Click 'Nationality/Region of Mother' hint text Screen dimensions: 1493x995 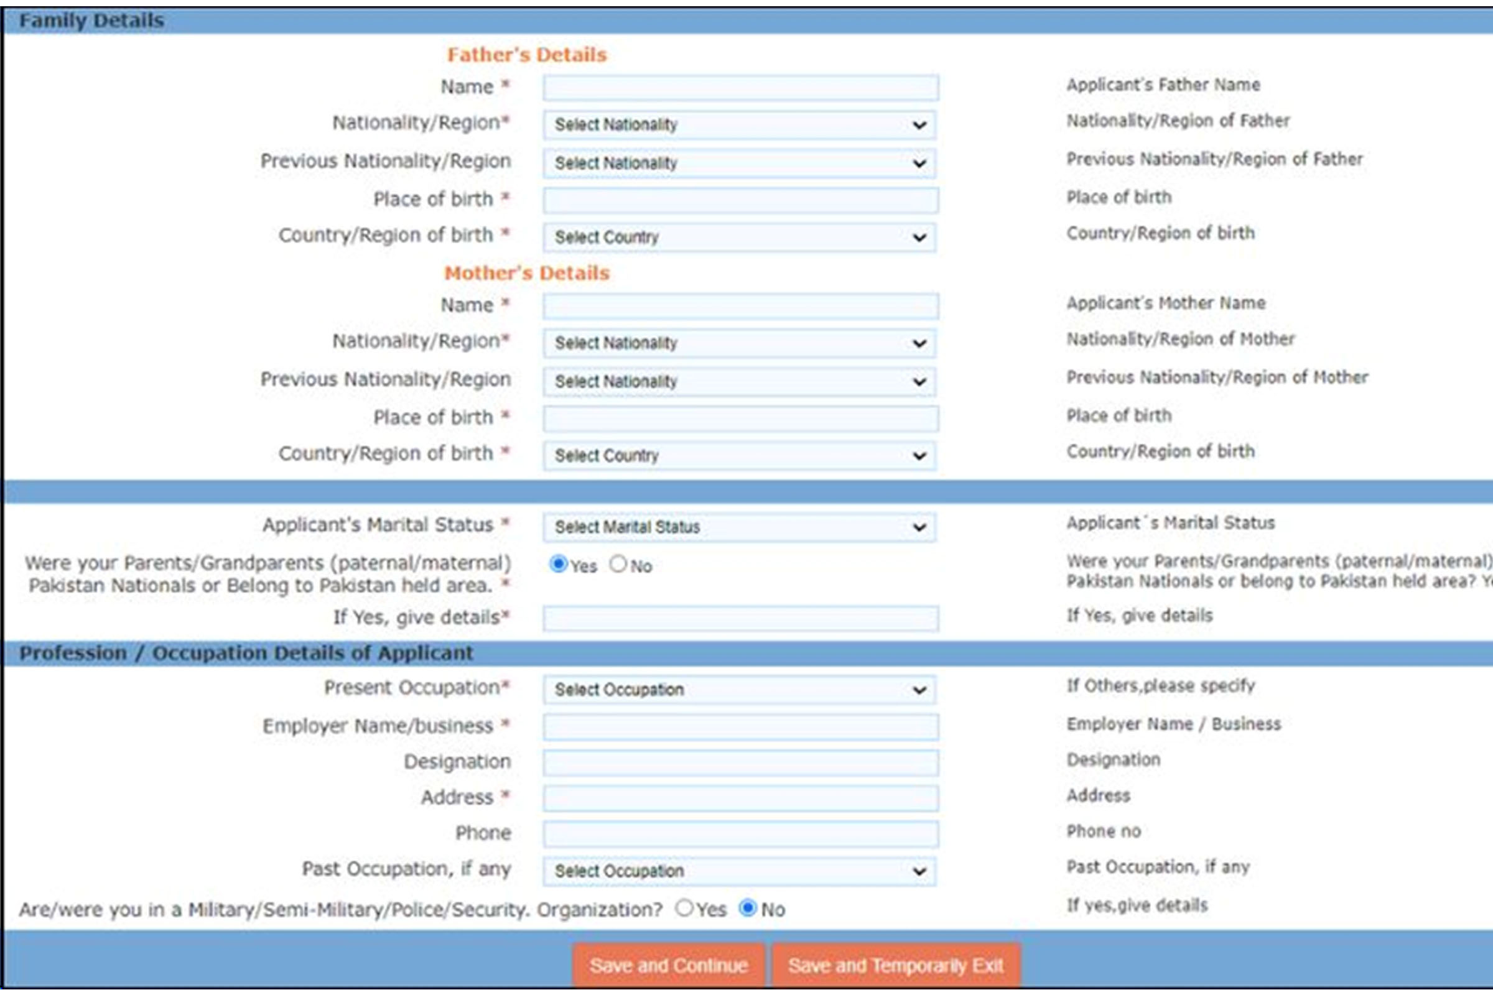coord(1180,339)
